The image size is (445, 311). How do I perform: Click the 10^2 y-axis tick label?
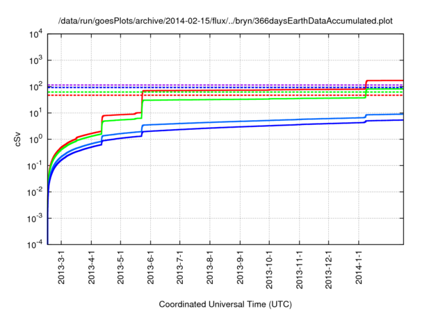click(x=36, y=87)
